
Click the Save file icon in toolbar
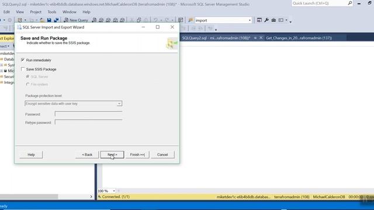coord(49,20)
